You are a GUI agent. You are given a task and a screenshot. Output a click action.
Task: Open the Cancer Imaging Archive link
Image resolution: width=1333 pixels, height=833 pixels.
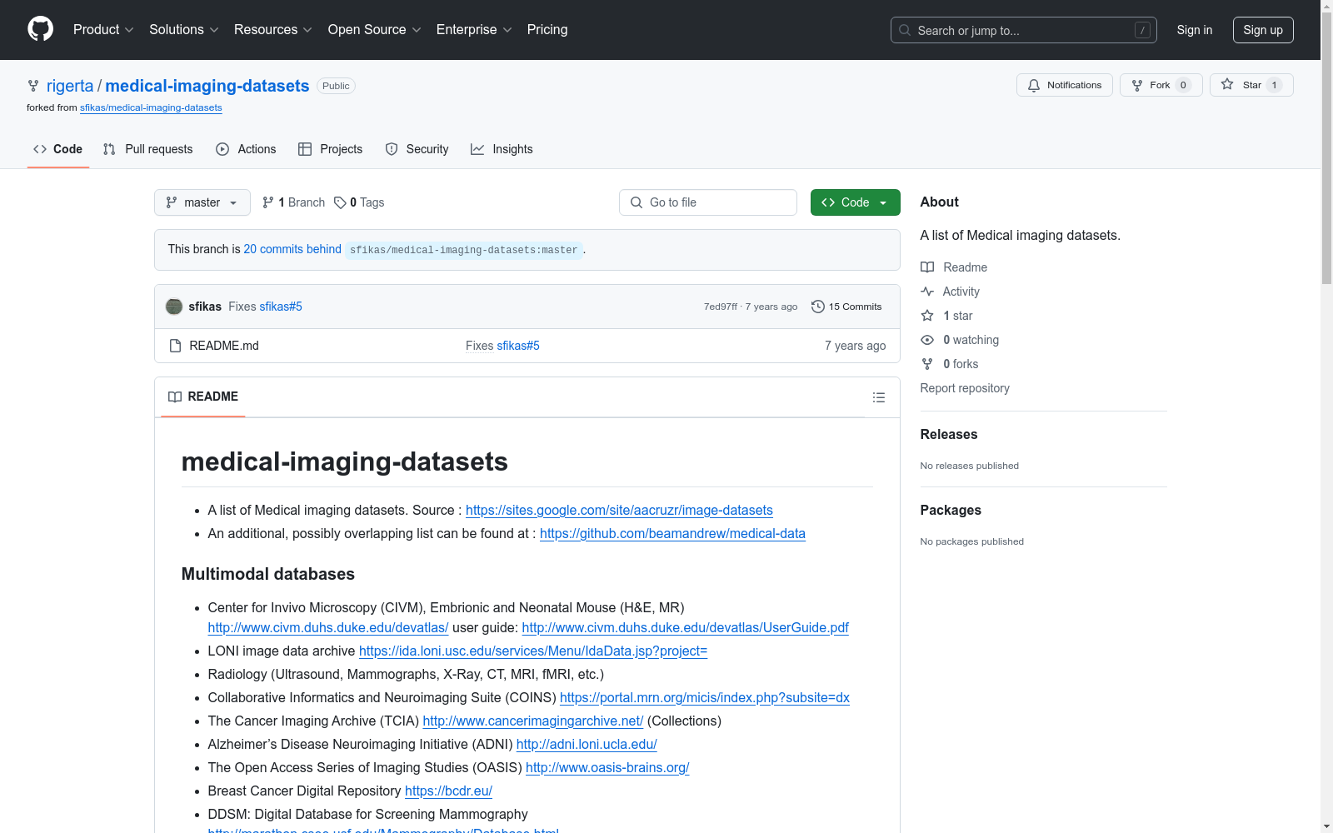[x=532, y=721]
